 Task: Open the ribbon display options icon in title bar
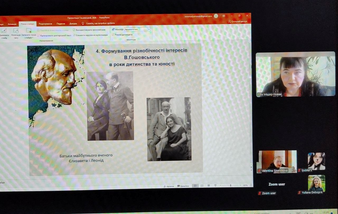224,16
